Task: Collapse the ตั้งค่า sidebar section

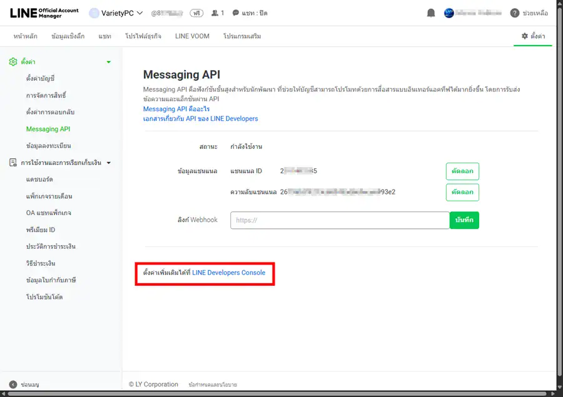Action: 108,62
